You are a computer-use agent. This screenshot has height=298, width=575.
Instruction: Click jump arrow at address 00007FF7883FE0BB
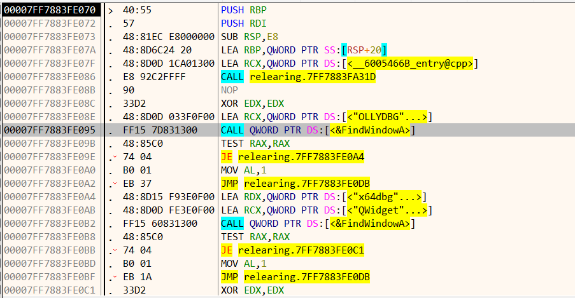click(x=115, y=250)
